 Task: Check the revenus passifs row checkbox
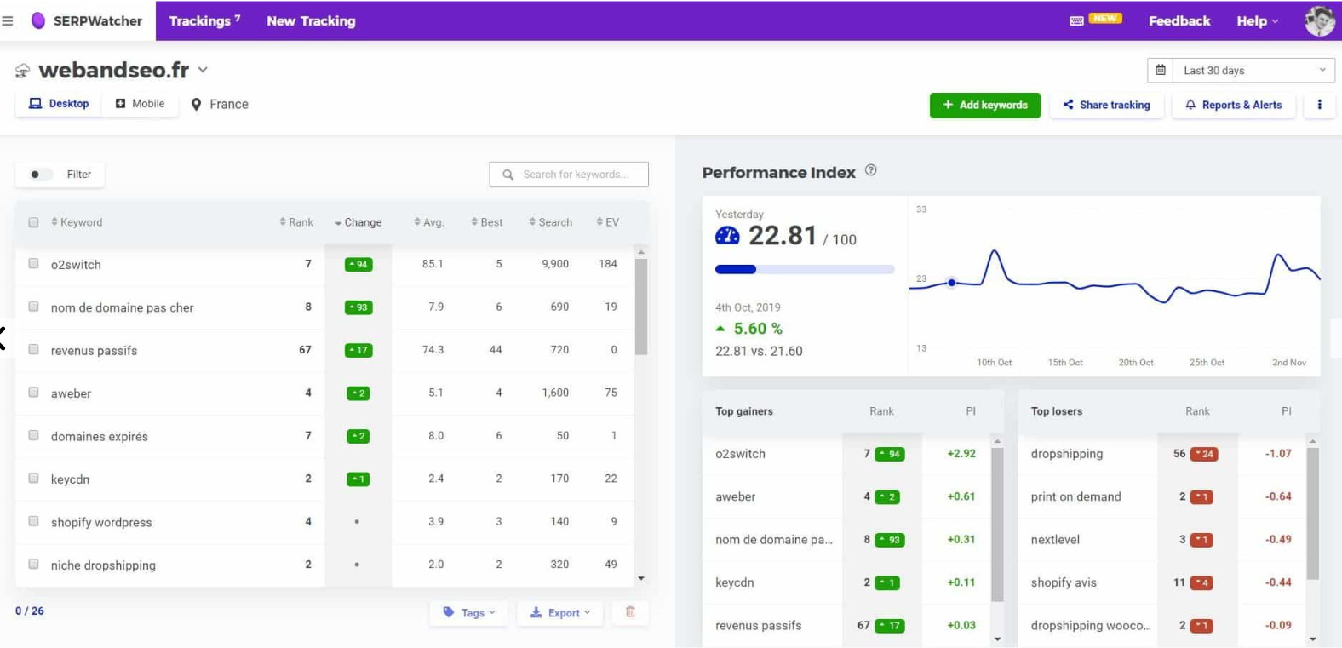[x=33, y=349]
